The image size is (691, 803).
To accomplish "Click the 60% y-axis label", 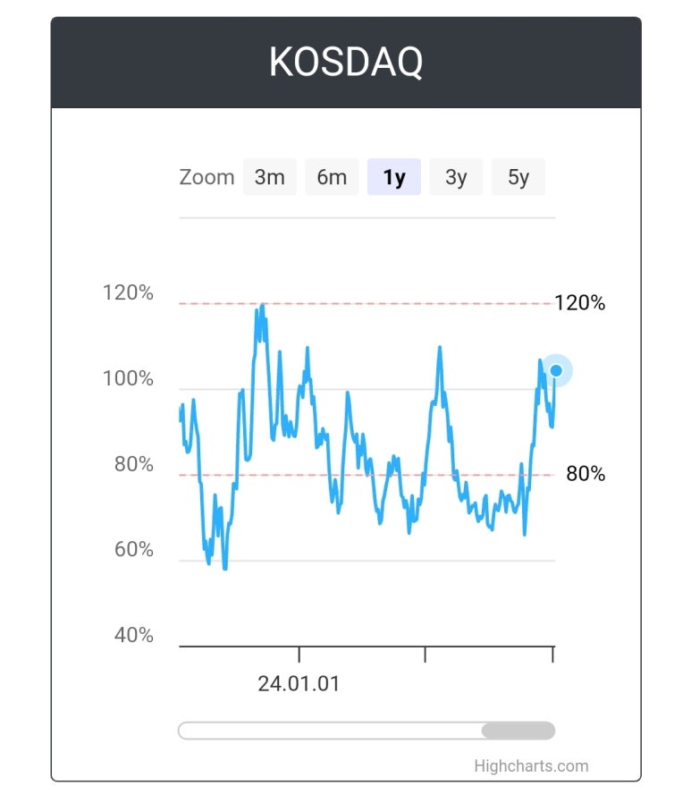I will coord(133,550).
